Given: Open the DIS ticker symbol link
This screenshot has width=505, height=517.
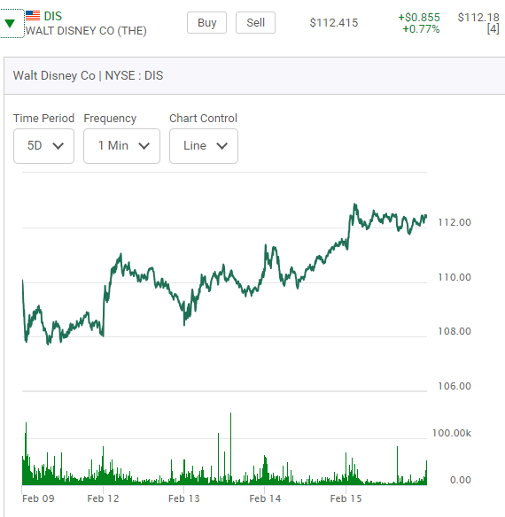Looking at the screenshot, I should pyautogui.click(x=53, y=16).
